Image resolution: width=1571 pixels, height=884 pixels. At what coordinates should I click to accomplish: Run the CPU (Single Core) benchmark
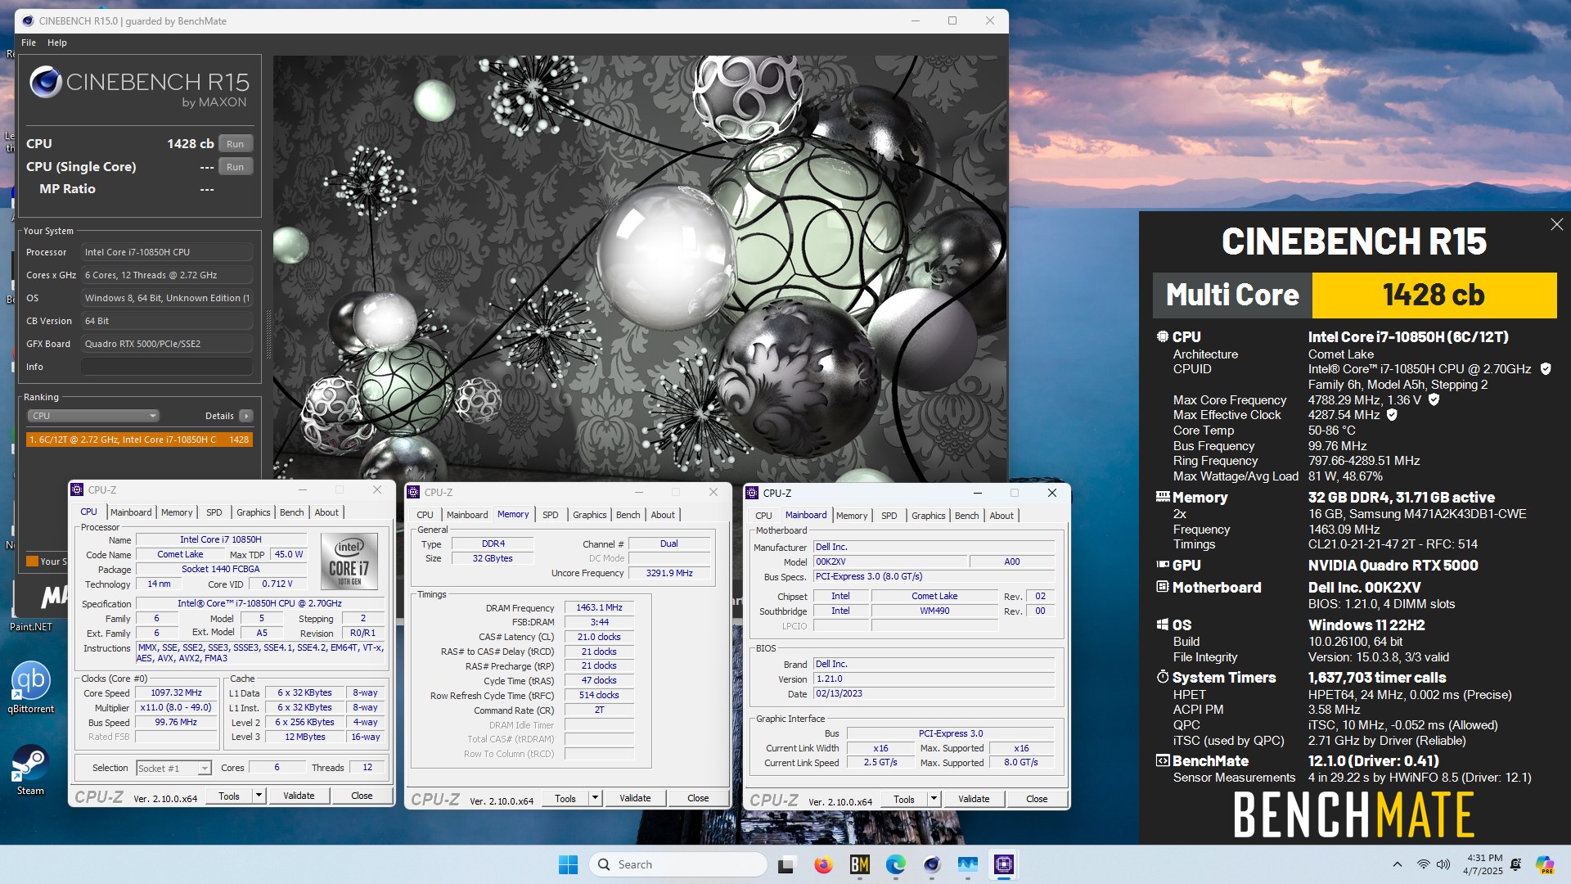click(x=235, y=167)
